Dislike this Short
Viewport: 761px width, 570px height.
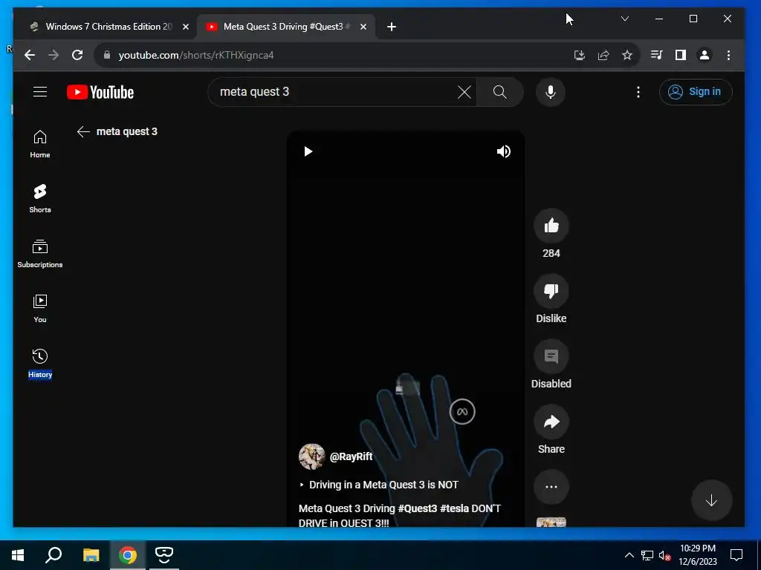pyautogui.click(x=551, y=291)
